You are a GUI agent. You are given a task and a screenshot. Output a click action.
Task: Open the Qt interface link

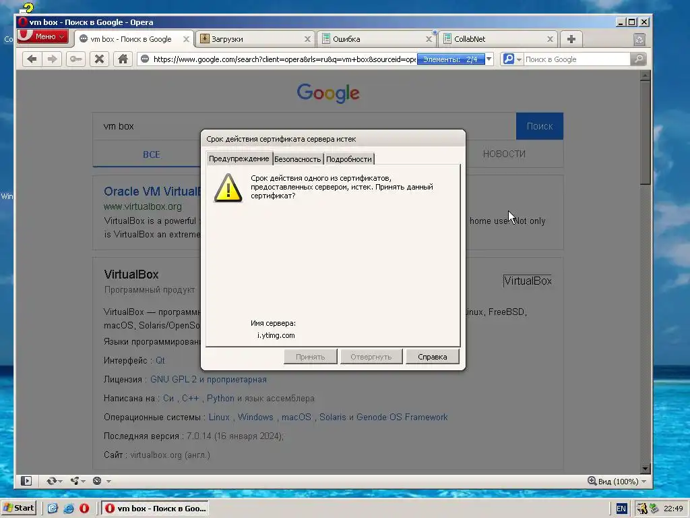160,360
